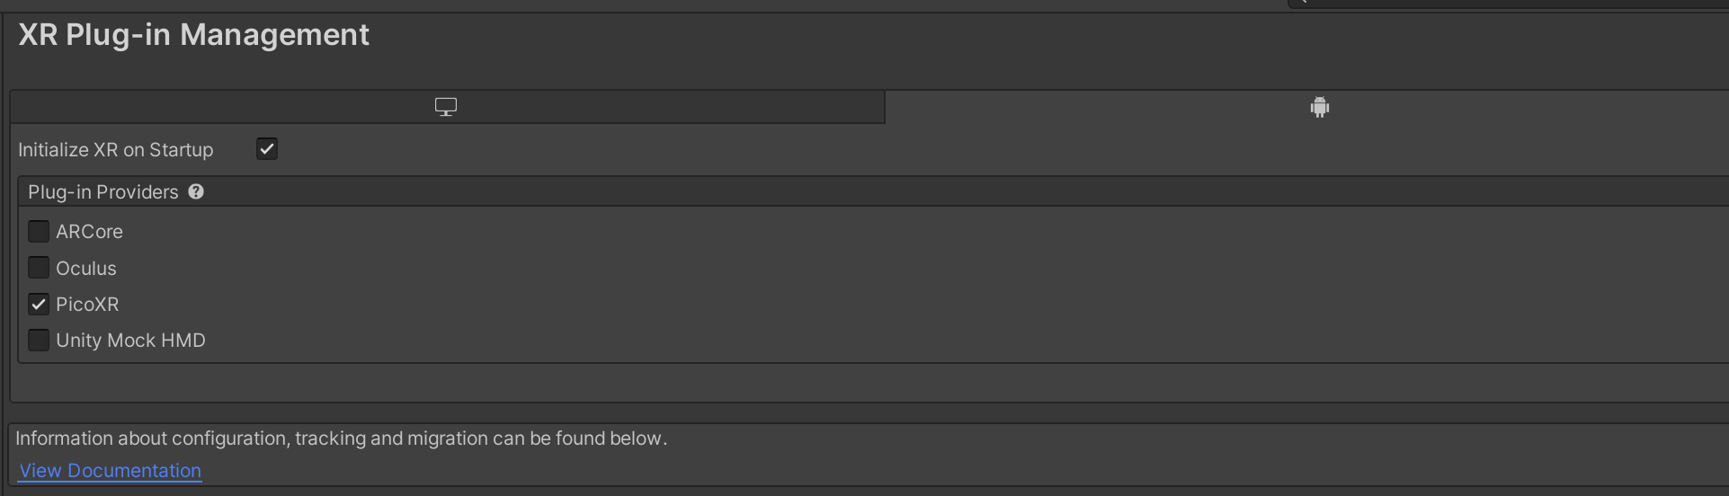Enable the ARCore plug-in provider checkbox
Viewport: 1729px width, 496px height.
tap(39, 232)
